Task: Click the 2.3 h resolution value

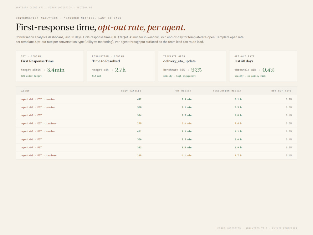Action: (238, 107)
